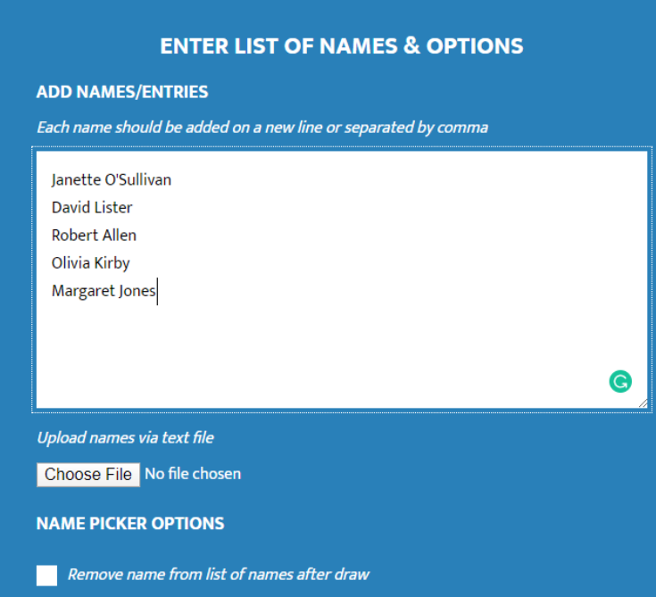Click the 'Remove name from list' label text
Image resolution: width=656 pixels, height=597 pixels.
218,574
